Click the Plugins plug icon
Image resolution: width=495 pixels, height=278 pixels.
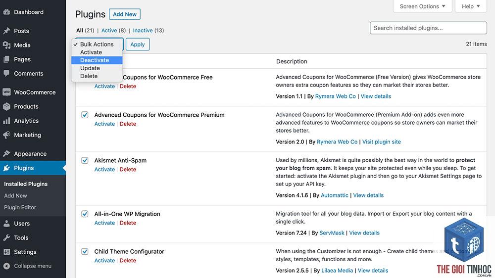[x=6, y=168]
